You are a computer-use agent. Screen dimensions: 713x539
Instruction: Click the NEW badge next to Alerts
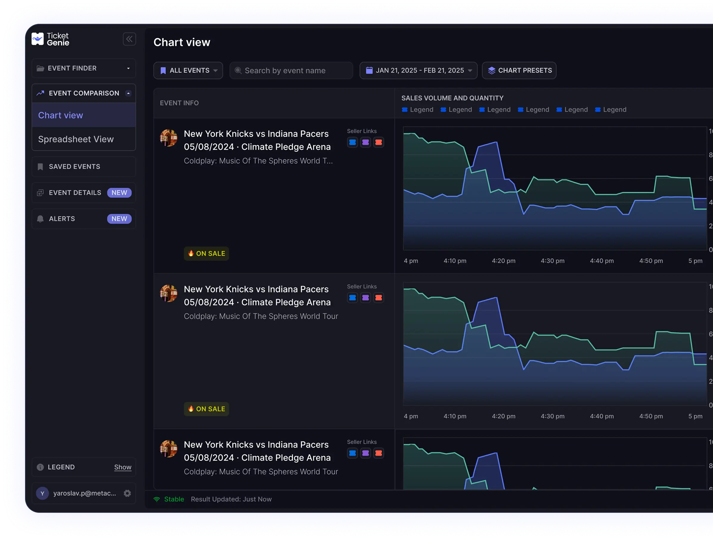click(119, 219)
